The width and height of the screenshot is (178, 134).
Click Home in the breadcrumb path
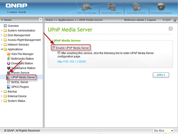49,20
